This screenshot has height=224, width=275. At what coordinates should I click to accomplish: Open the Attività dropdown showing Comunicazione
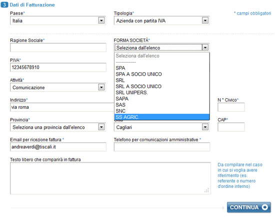coord(58,87)
